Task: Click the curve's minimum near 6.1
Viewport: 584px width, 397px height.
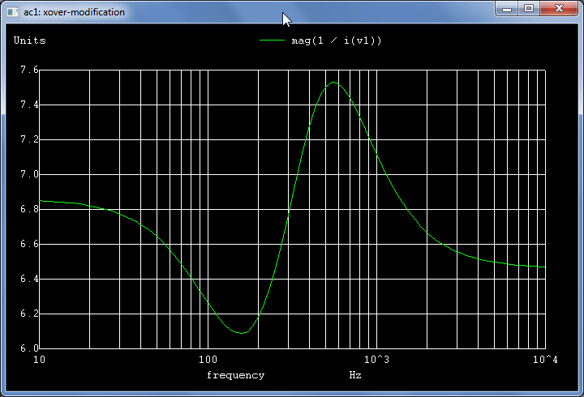Action: pos(242,333)
